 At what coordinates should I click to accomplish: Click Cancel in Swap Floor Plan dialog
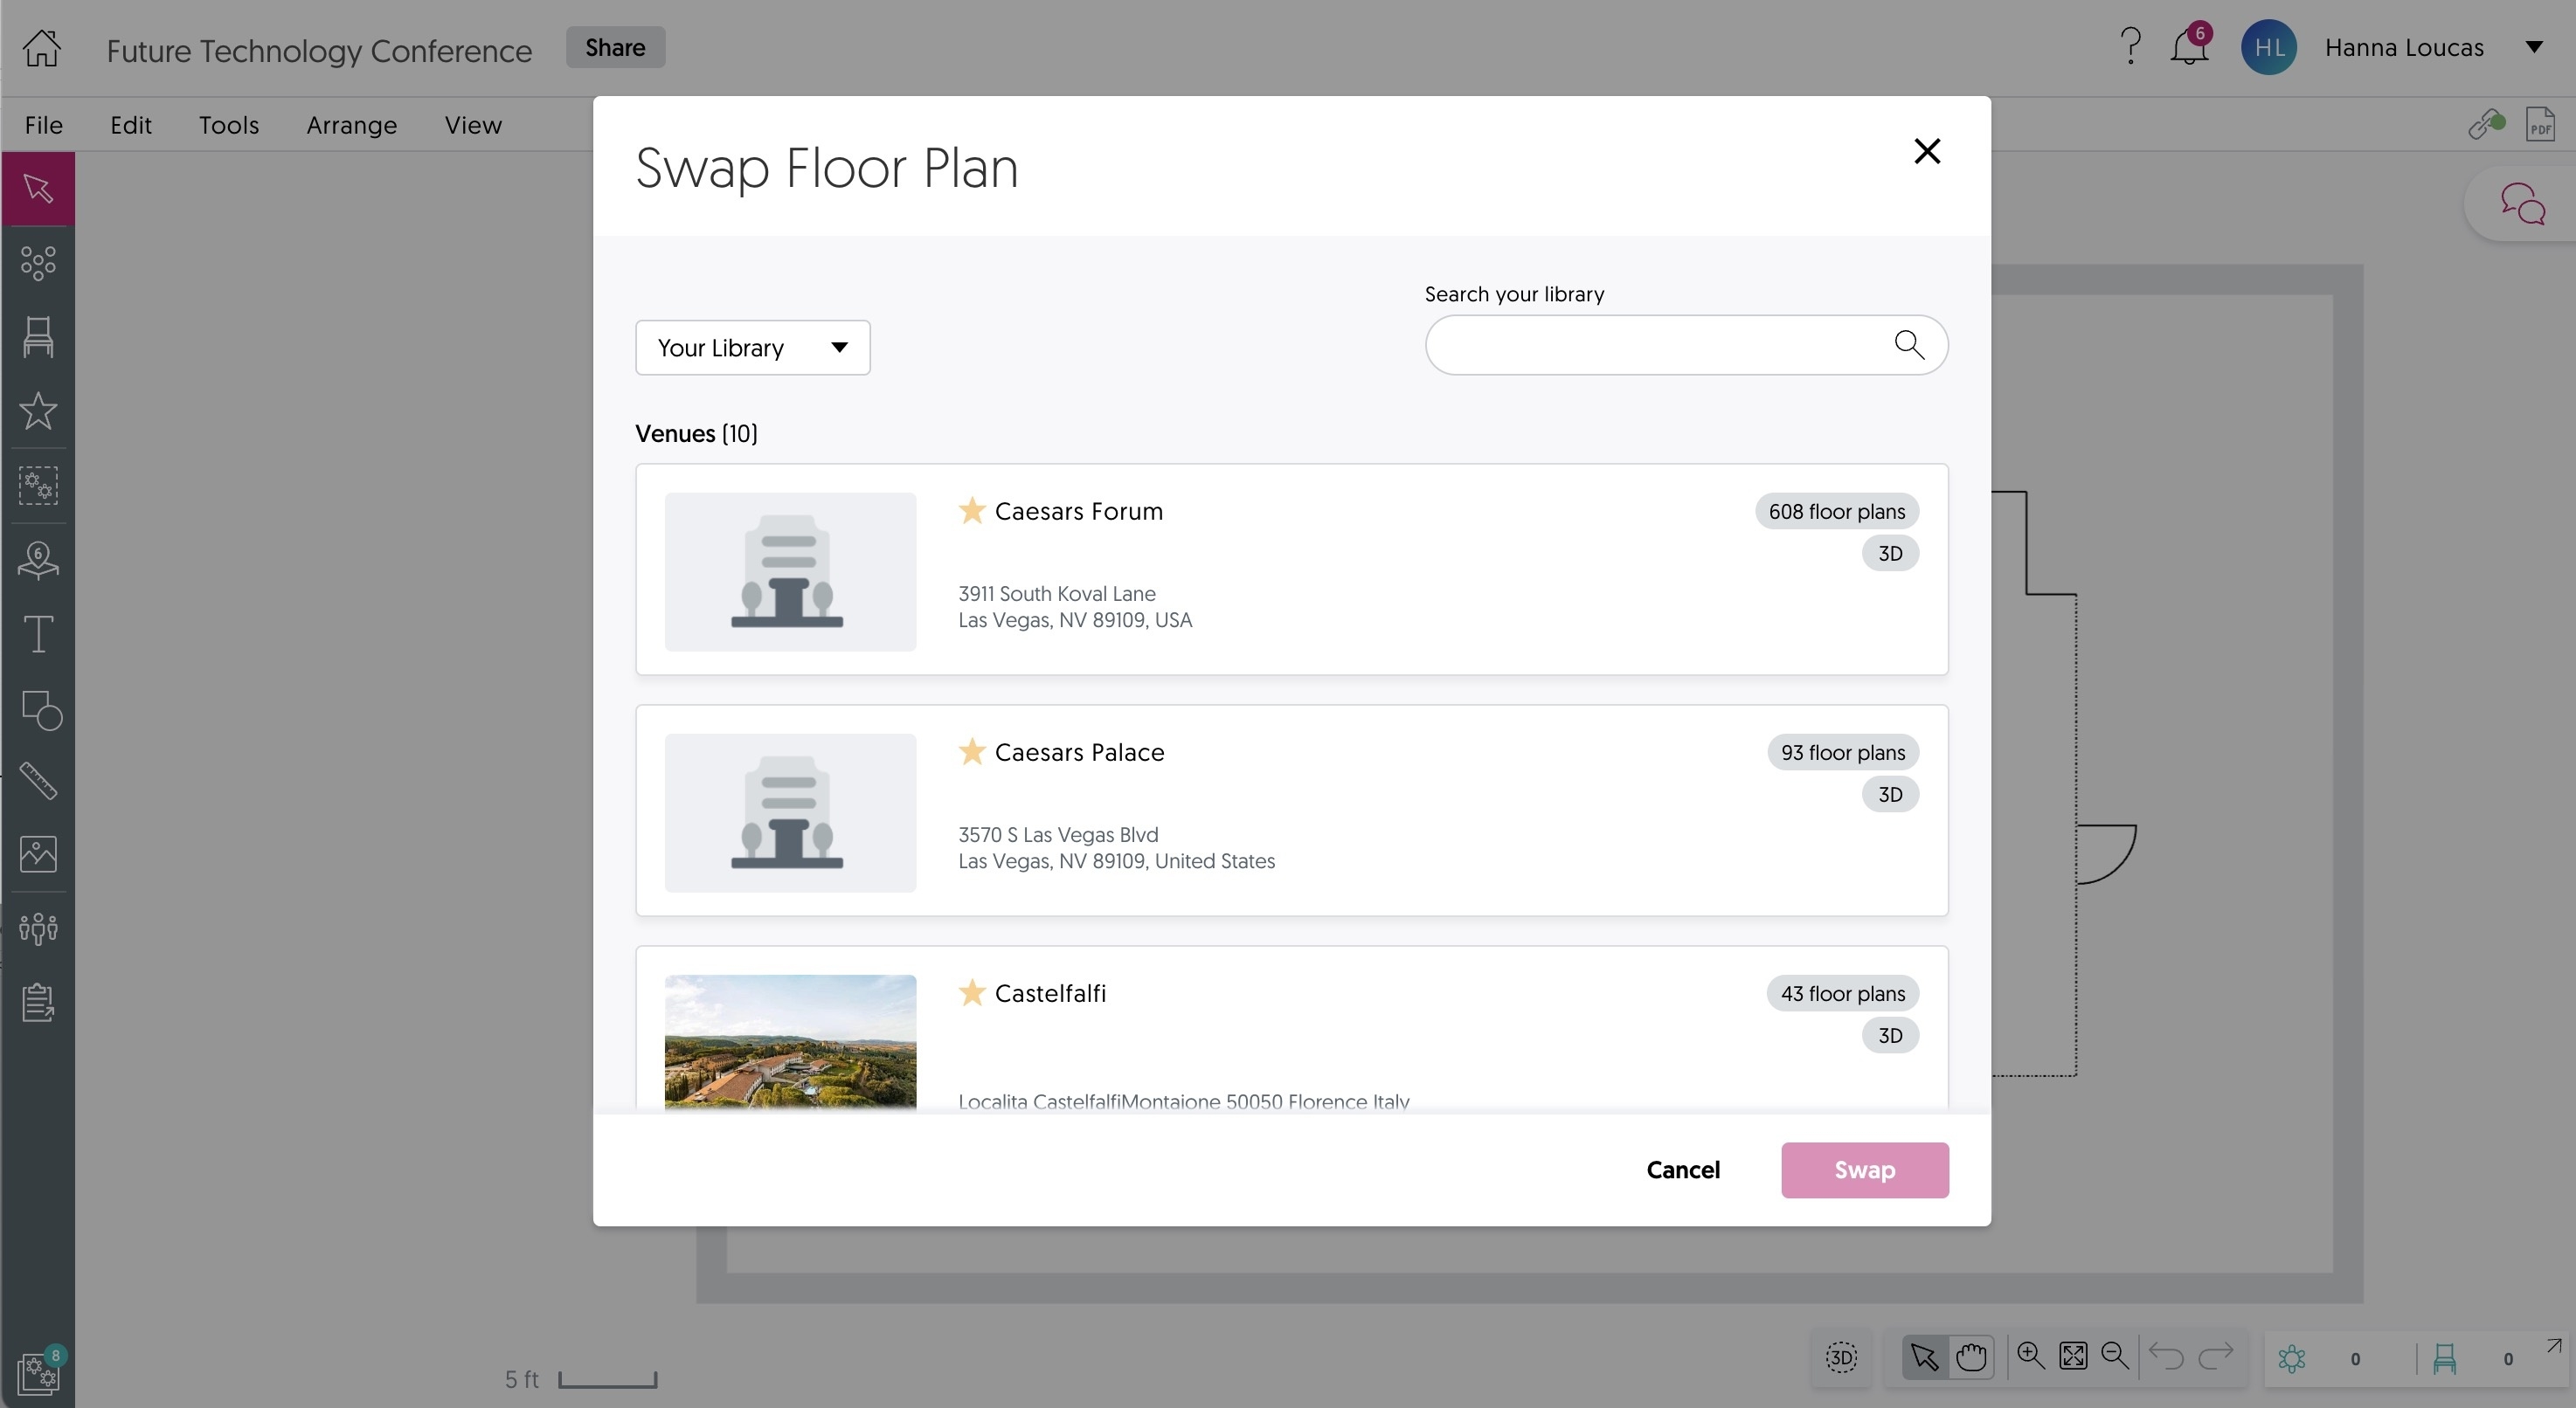click(x=1683, y=1170)
